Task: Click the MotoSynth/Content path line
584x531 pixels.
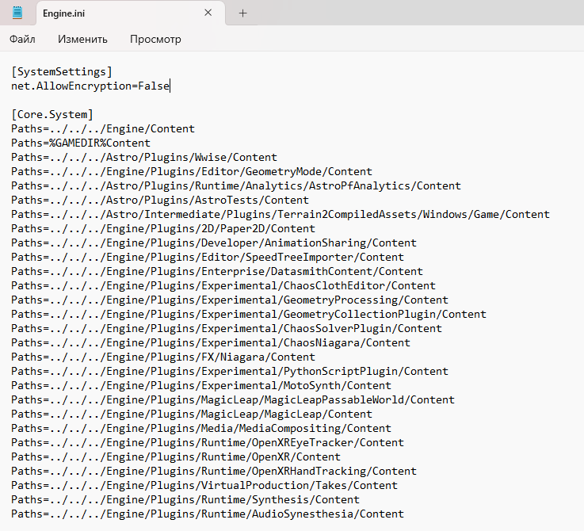Action: coord(201,385)
